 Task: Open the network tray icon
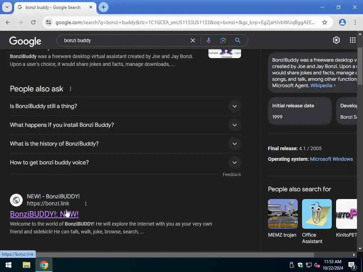pos(309,265)
